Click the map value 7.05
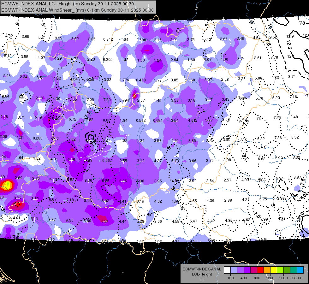309x284 pixels. coord(90,99)
